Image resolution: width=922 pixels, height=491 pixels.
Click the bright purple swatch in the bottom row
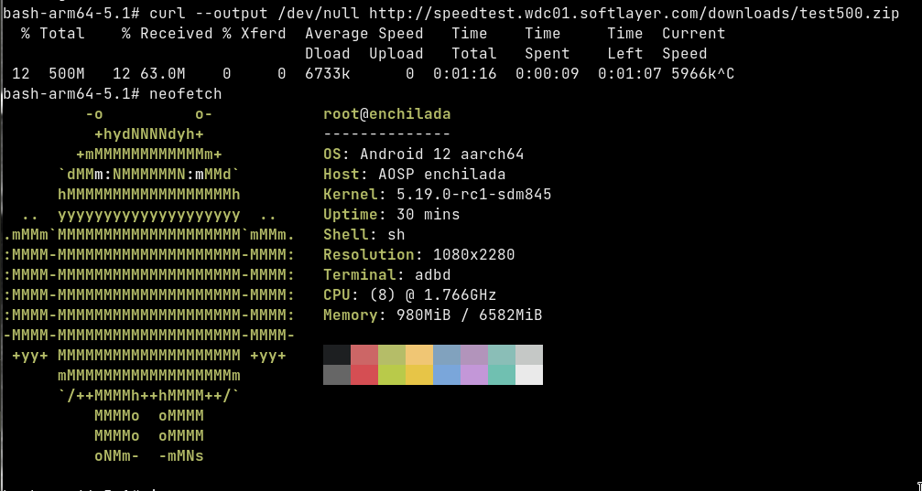point(474,375)
